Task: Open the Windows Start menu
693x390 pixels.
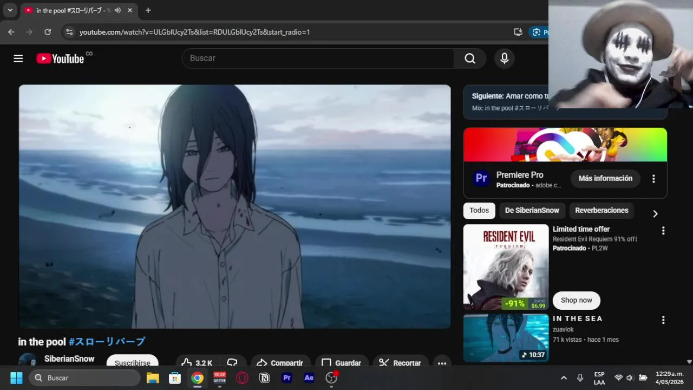Action: click(x=16, y=378)
